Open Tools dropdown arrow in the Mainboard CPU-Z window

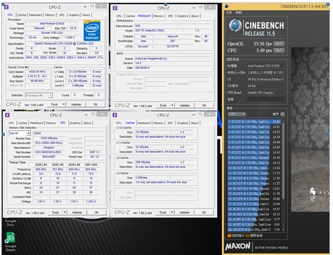click(172, 105)
